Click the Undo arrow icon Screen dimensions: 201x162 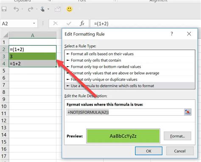[x=16, y=9]
